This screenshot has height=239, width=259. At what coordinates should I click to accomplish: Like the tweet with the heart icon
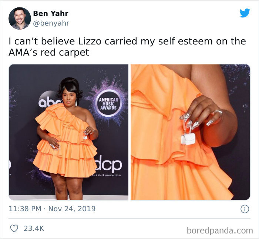(14, 228)
